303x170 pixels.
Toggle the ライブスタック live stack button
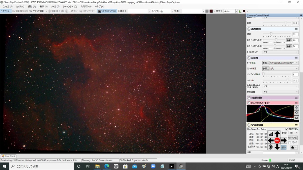point(107,11)
